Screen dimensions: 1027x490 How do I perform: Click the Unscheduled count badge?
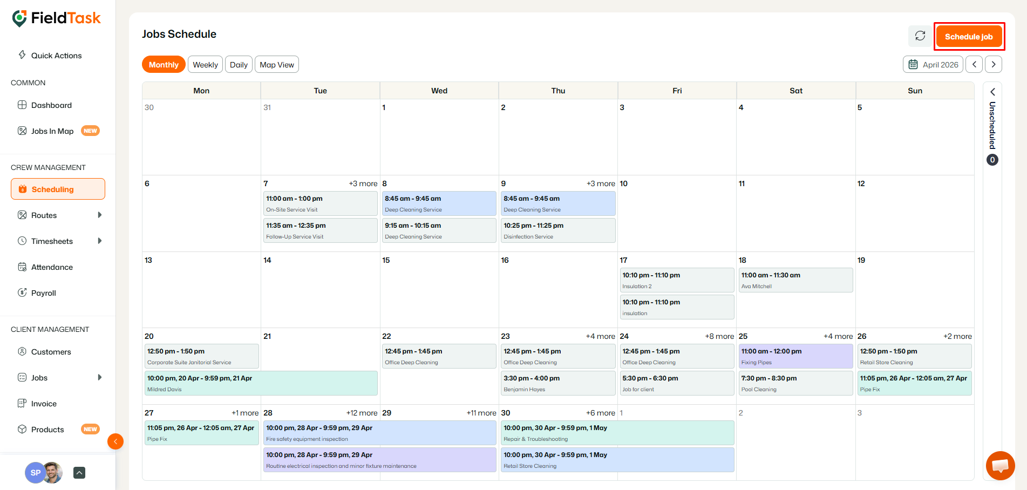click(992, 160)
